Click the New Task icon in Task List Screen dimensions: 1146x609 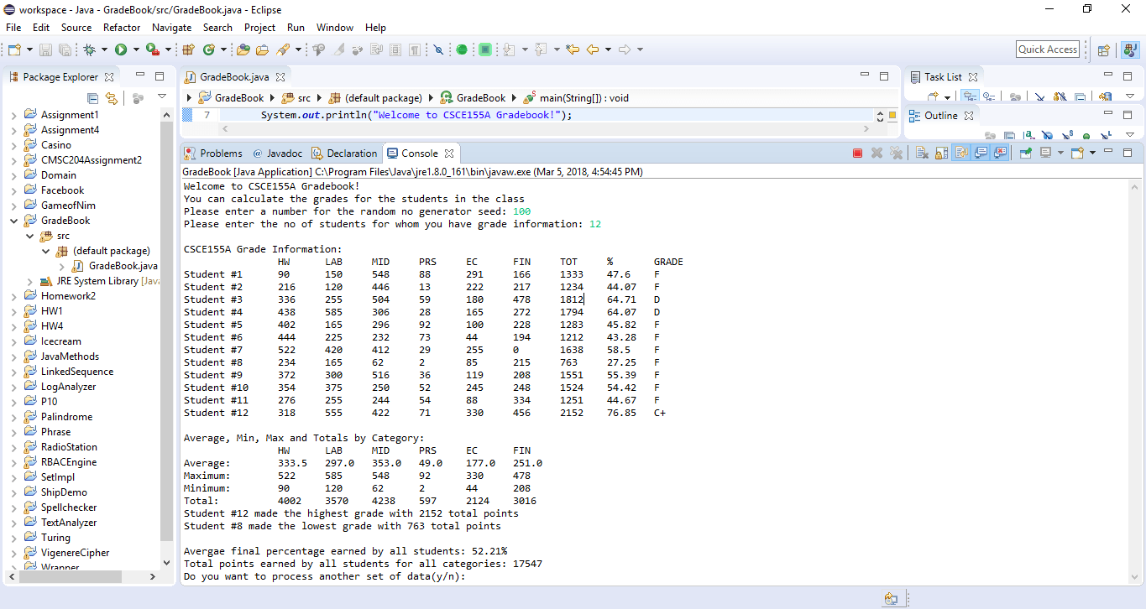point(932,97)
